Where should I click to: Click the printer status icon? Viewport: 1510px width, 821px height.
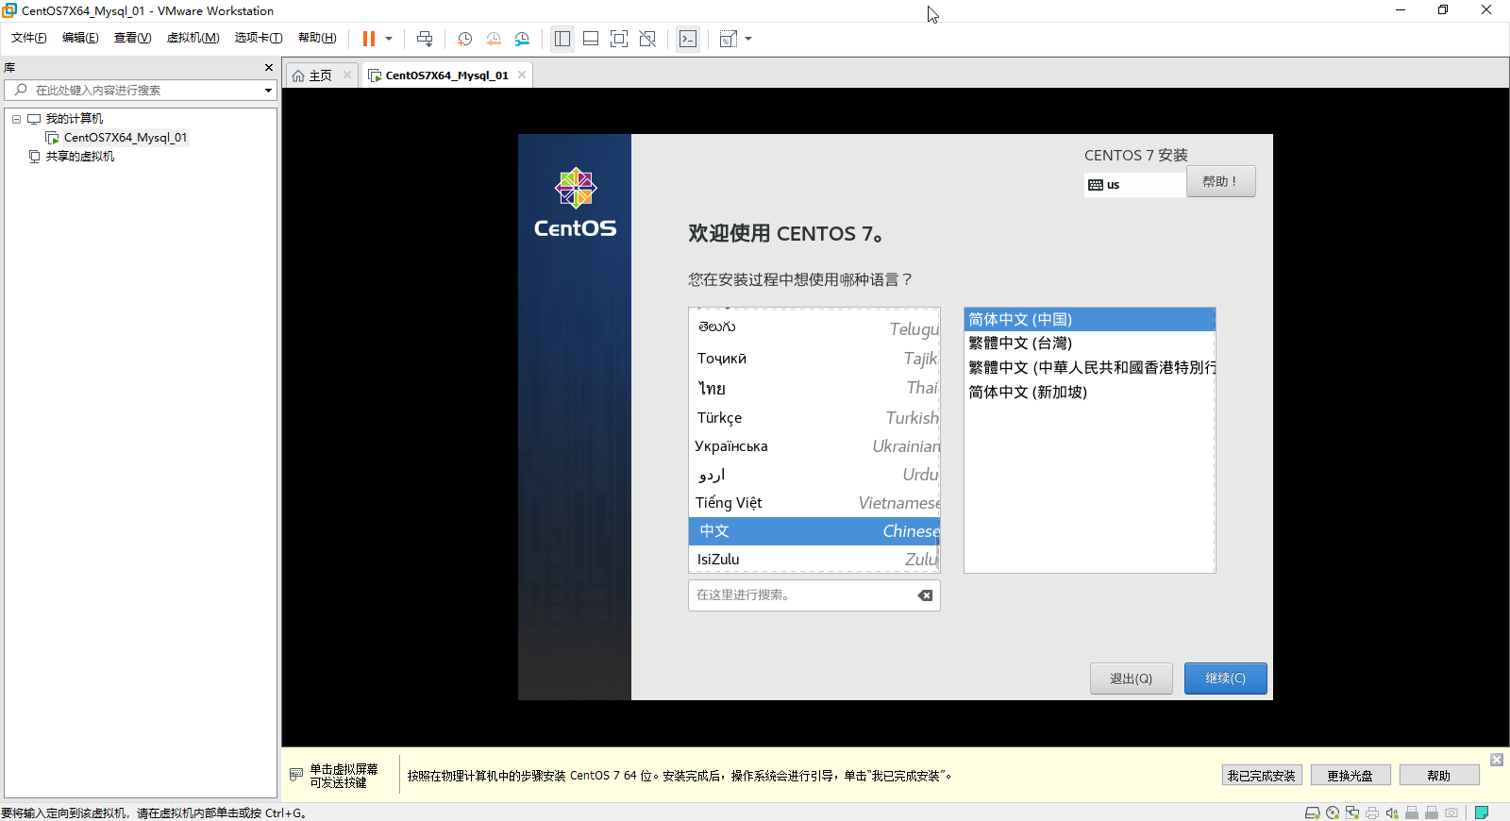coord(1372,813)
